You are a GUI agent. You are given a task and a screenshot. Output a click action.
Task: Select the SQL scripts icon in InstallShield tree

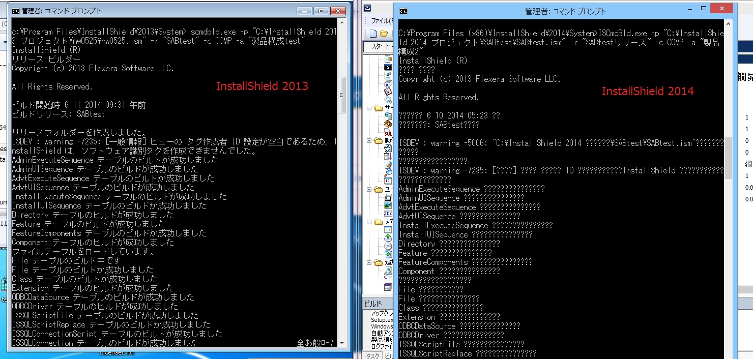coord(388,132)
